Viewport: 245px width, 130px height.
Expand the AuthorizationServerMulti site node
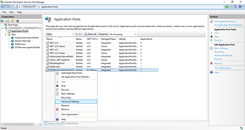click(x=9, y=38)
